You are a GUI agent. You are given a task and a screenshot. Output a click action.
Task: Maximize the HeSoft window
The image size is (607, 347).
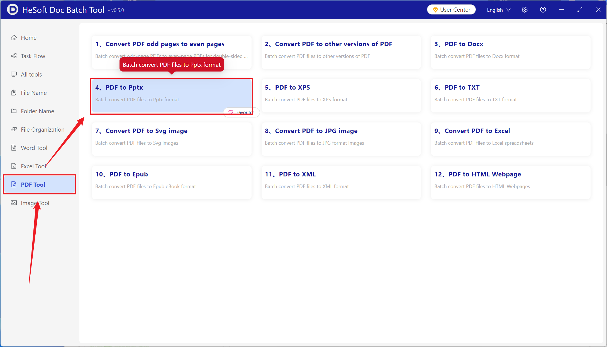coord(580,10)
